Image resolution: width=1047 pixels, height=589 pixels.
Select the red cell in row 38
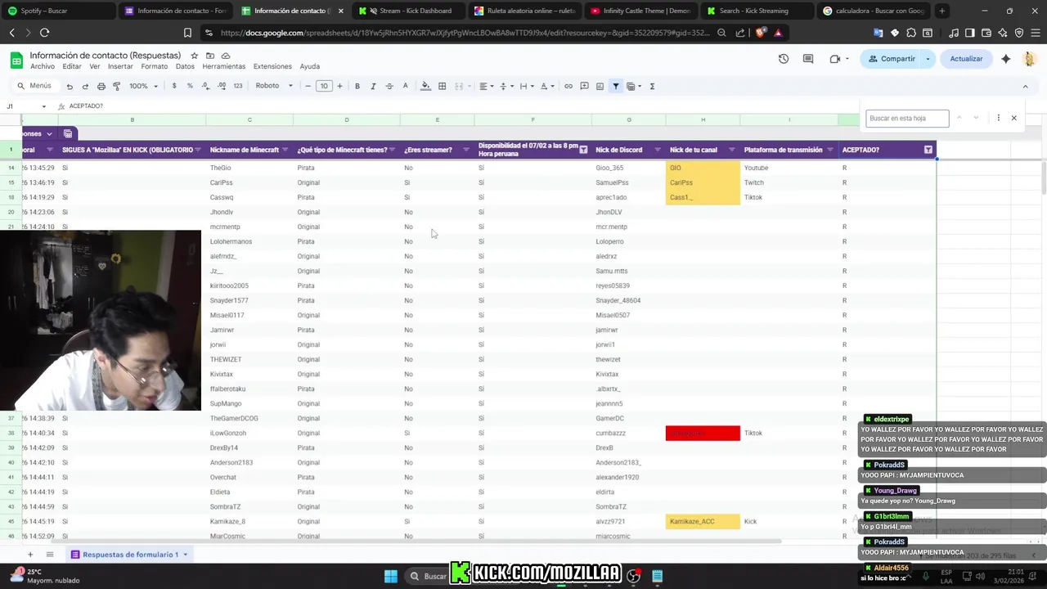click(x=703, y=433)
